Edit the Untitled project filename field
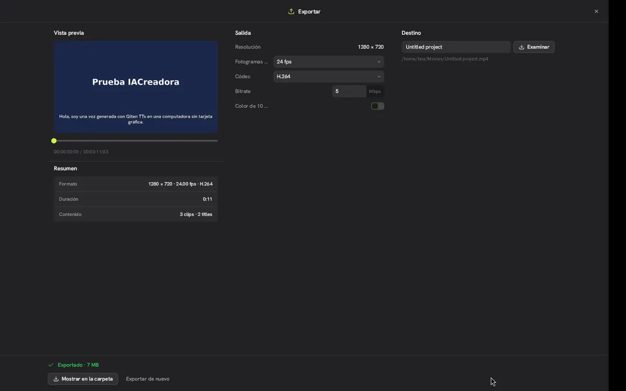626x391 pixels. [456, 47]
